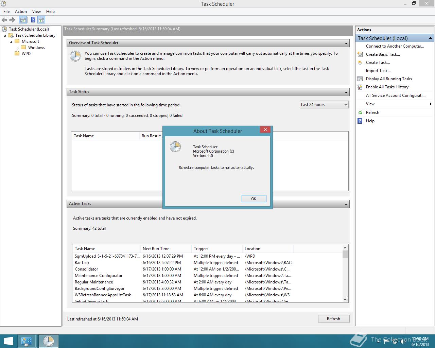Image resolution: width=435 pixels, height=348 pixels.
Task: Click the taskbar date and time
Action: click(420, 342)
